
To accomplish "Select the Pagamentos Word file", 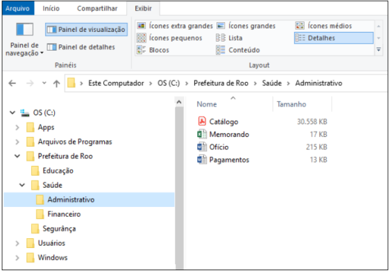I will pos(229,160).
